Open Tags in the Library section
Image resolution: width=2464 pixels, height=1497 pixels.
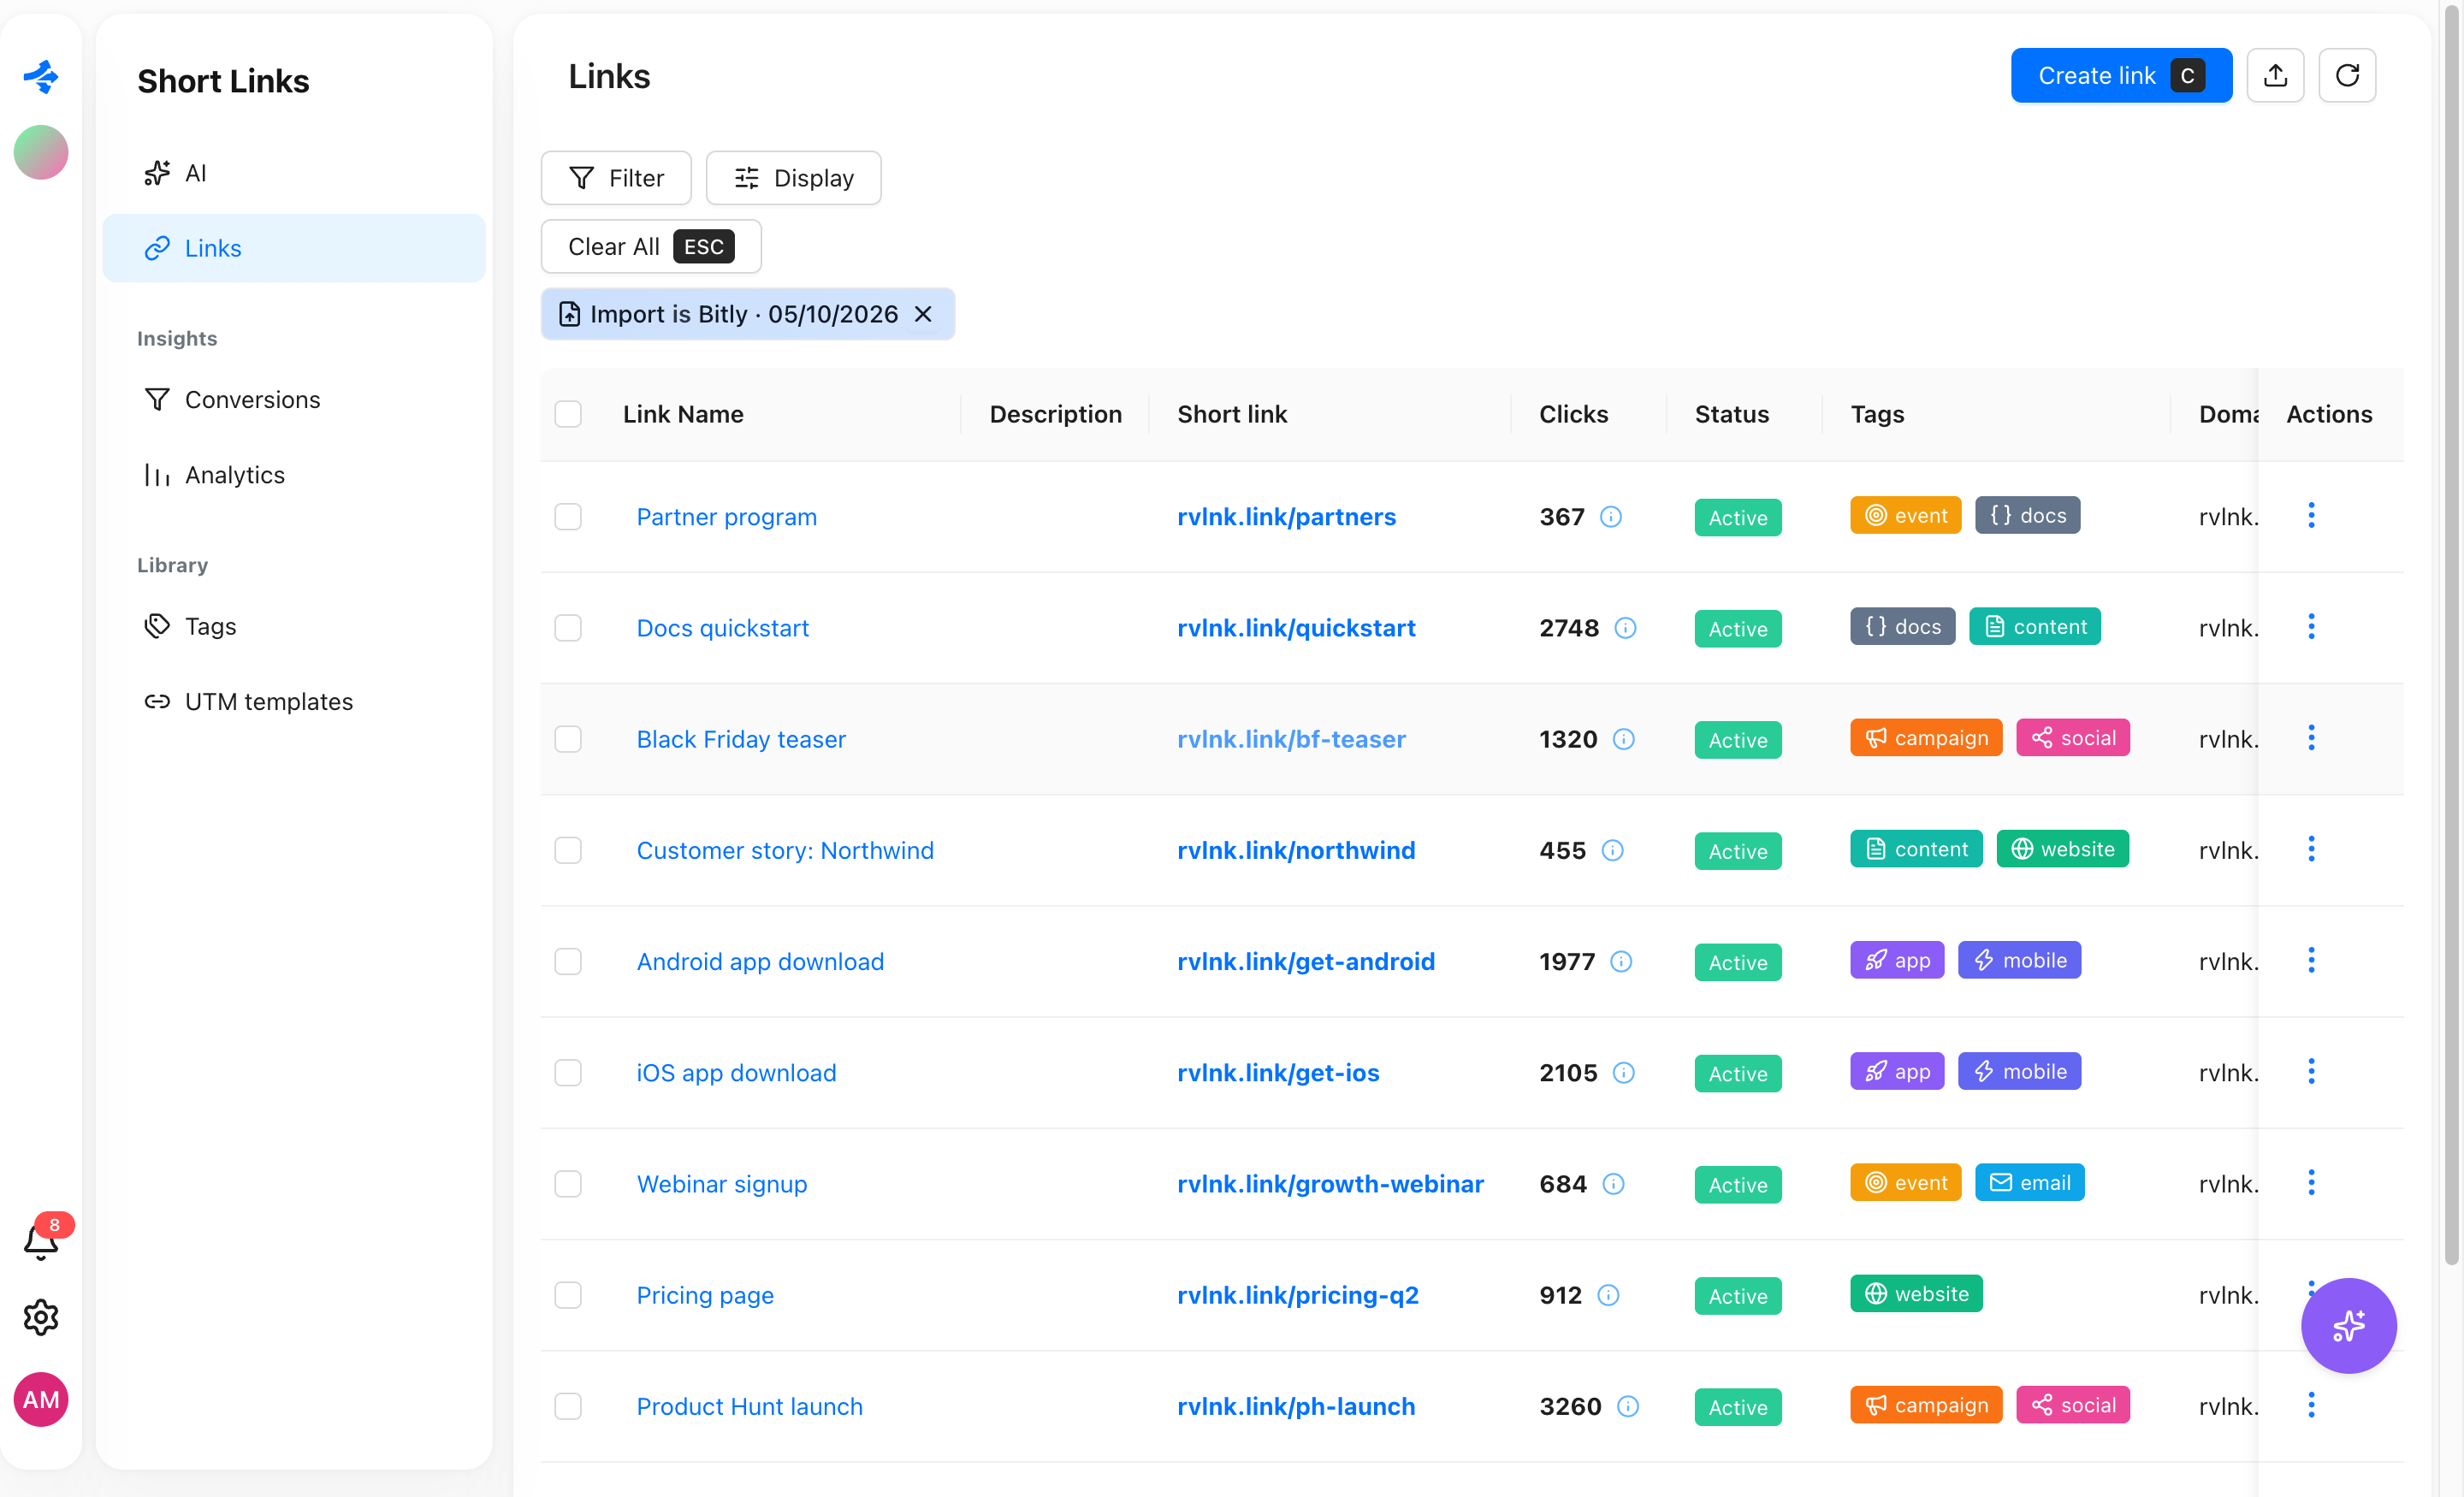(294, 626)
